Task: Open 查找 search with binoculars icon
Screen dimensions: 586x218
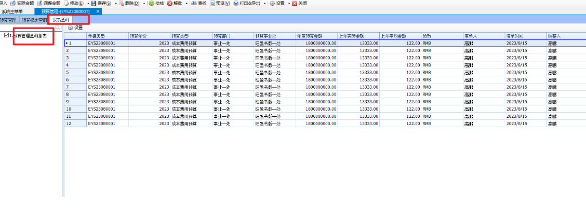Action: point(199,3)
